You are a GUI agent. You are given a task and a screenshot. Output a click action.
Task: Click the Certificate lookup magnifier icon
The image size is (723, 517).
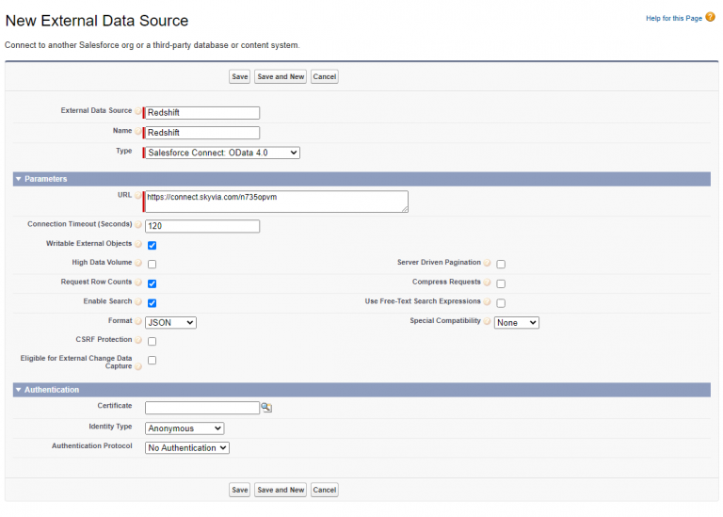coord(266,408)
